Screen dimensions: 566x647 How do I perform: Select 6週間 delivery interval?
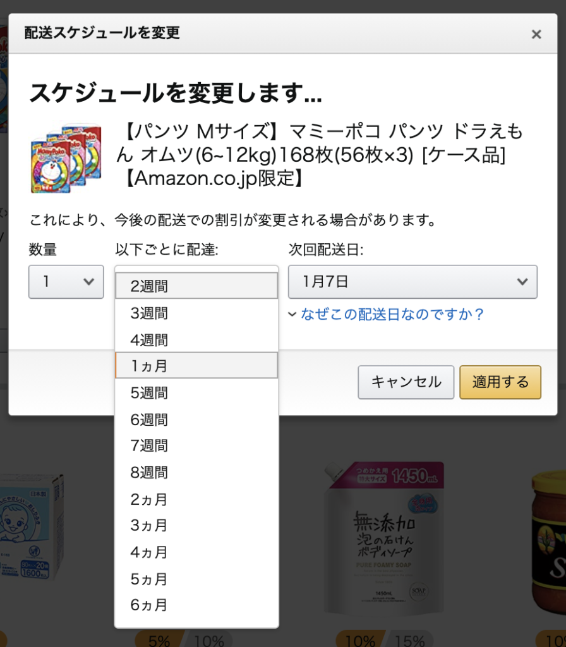(196, 420)
